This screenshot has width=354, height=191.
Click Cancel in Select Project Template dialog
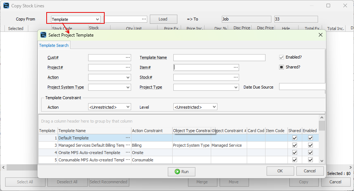coord(310,171)
